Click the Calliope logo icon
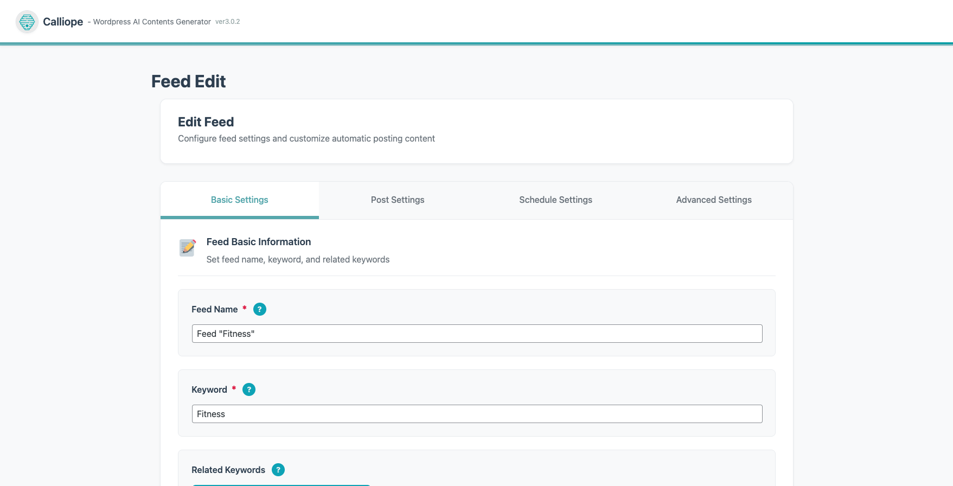This screenshot has width=953, height=486. click(27, 22)
